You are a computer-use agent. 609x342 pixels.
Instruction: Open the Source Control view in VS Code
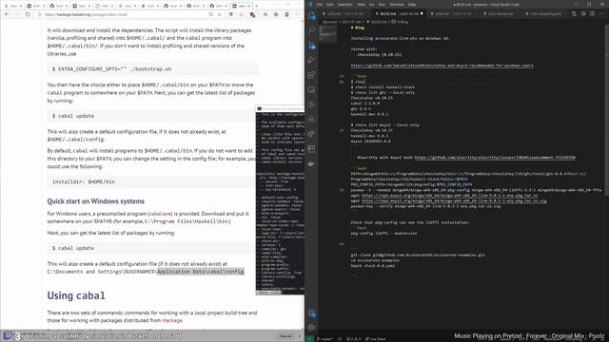point(311,45)
